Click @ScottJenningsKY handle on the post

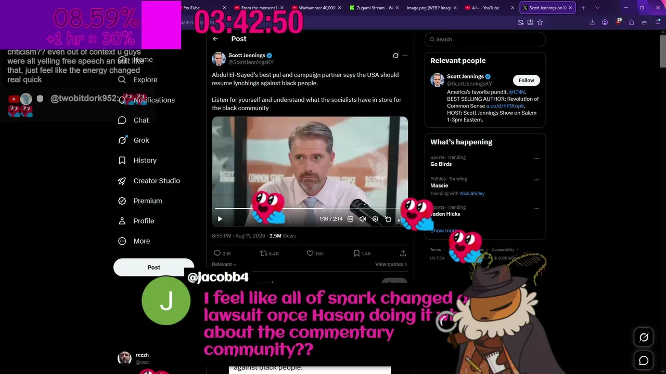pos(251,62)
